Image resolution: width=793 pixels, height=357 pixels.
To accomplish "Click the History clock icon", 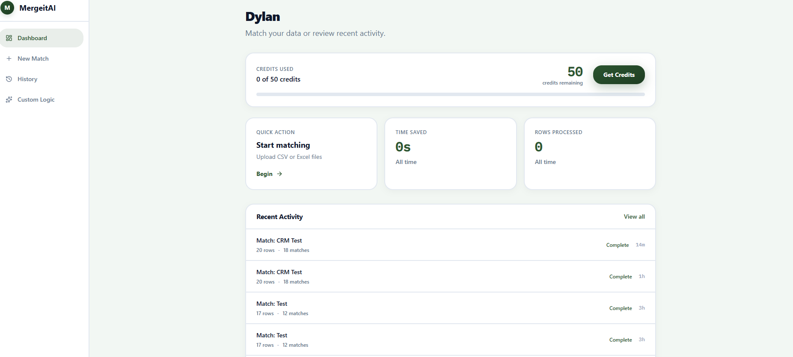I will click(x=9, y=79).
